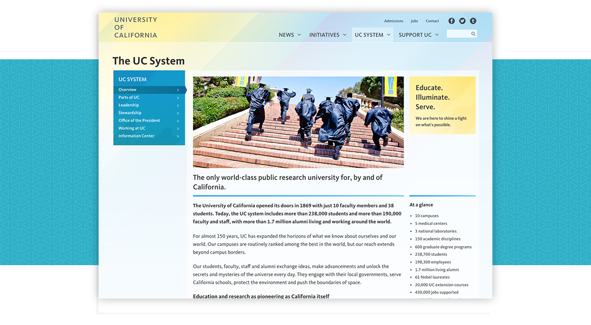Click '430,000 jobs supported' item
Viewport: 591px width, 325px height.
(x=437, y=292)
